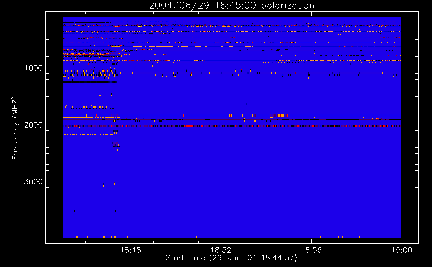Click the 18:52 time tick label
Viewport: 432px width, 267px height.
[x=221, y=250]
